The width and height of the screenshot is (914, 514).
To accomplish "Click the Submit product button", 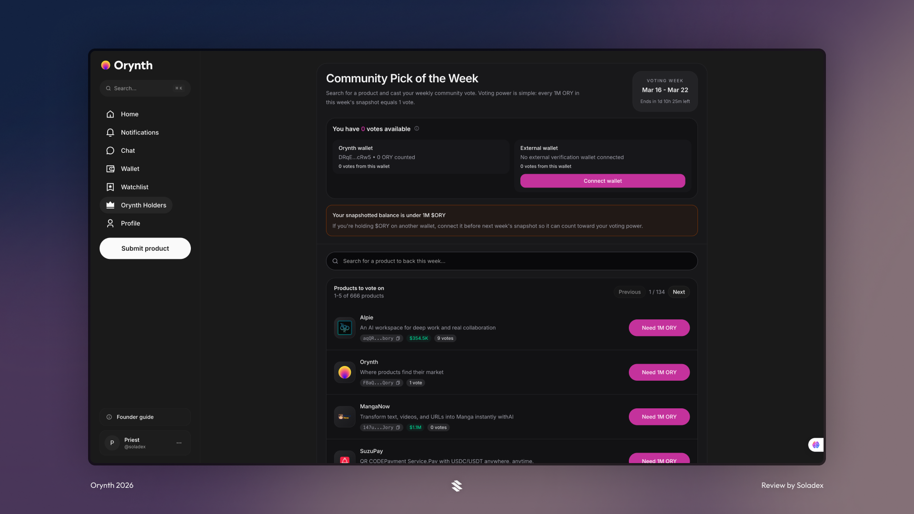I will [x=145, y=248].
